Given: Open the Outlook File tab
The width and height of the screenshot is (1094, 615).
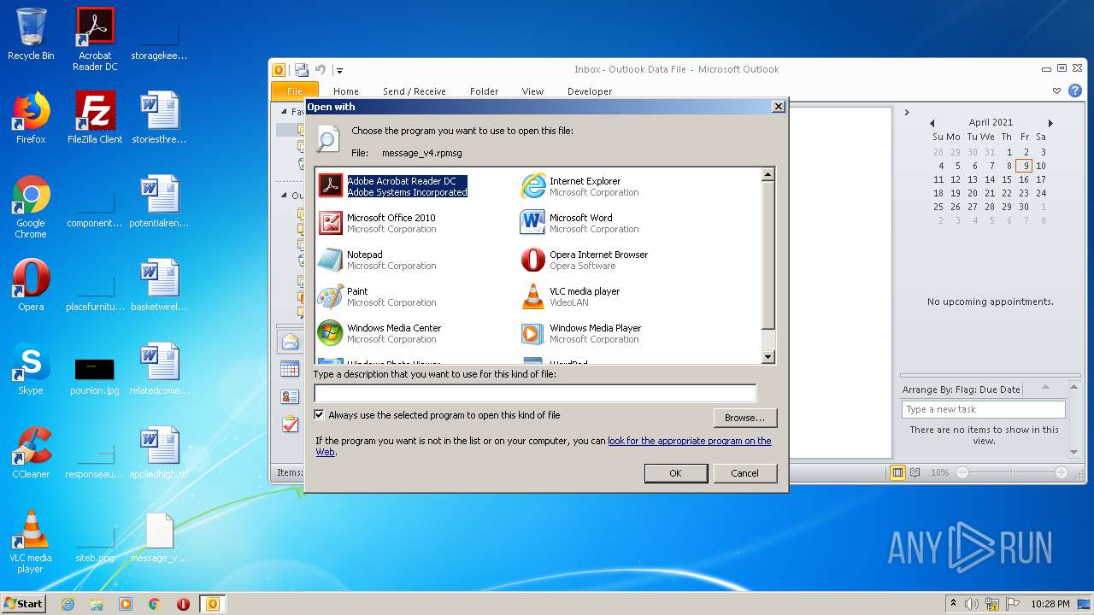Looking at the screenshot, I should pyautogui.click(x=295, y=91).
